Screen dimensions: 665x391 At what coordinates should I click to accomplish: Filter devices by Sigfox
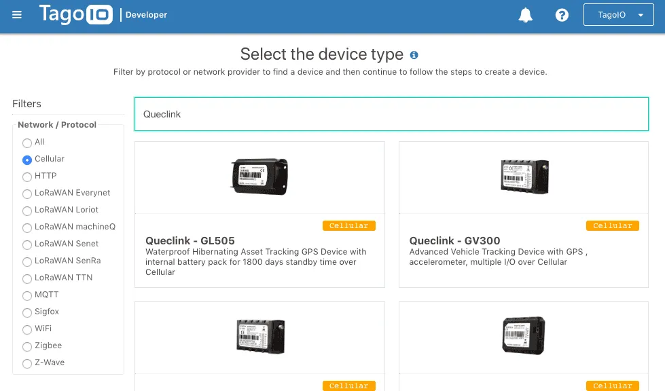[x=26, y=312]
